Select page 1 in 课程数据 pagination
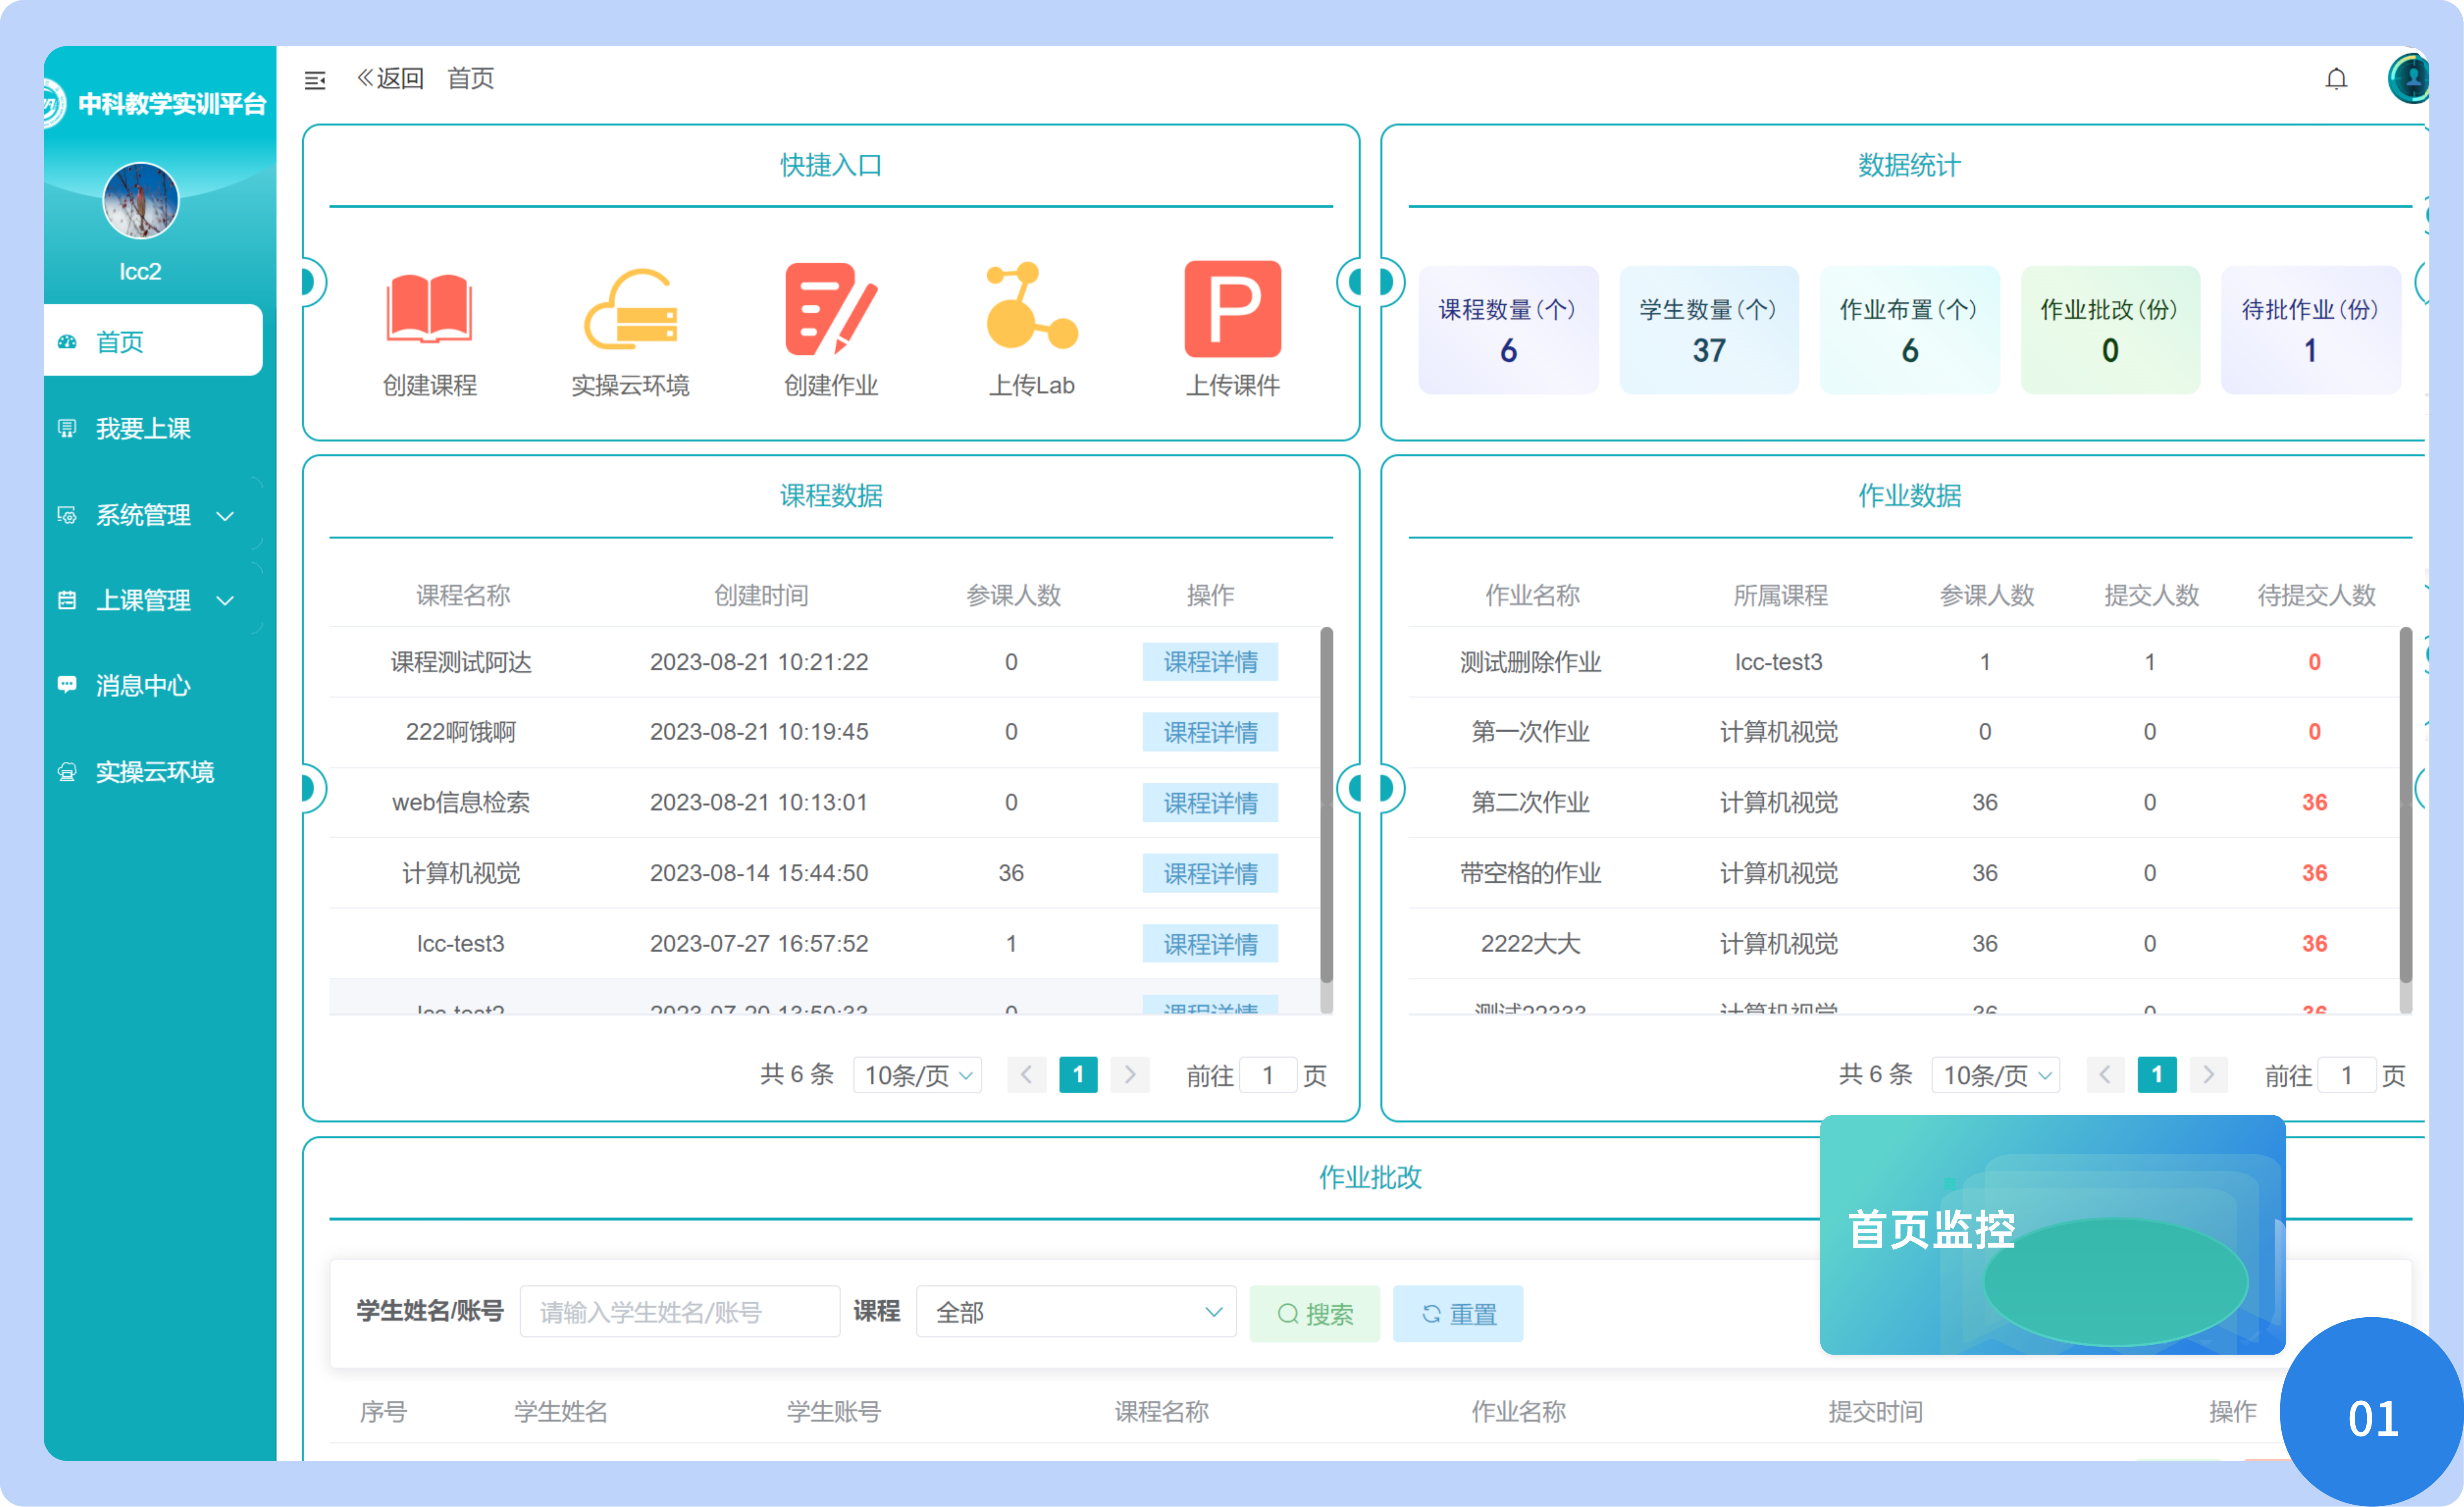The width and height of the screenshot is (2464, 1507). [x=1078, y=1075]
